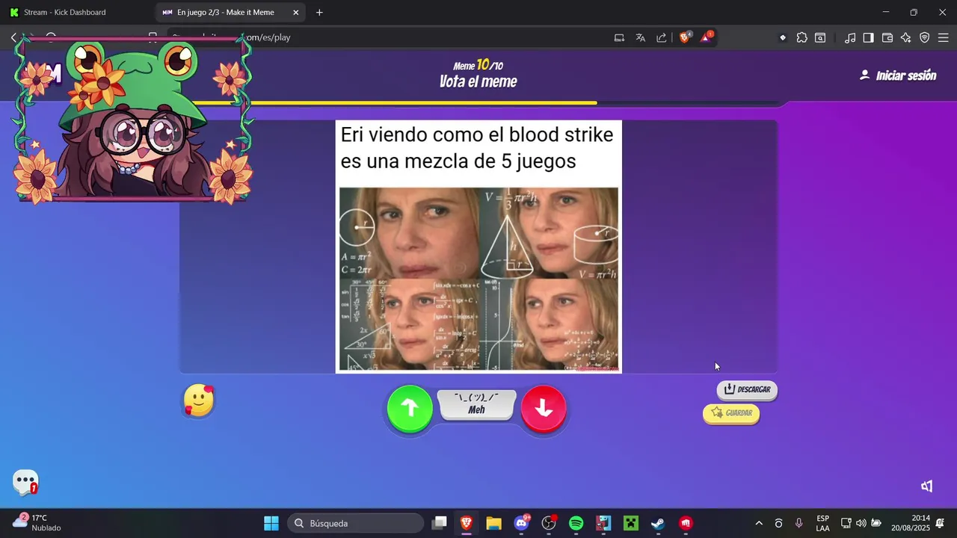Open Brave Rewards triangle icon
Viewport: 957px width, 538px height.
tap(706, 37)
